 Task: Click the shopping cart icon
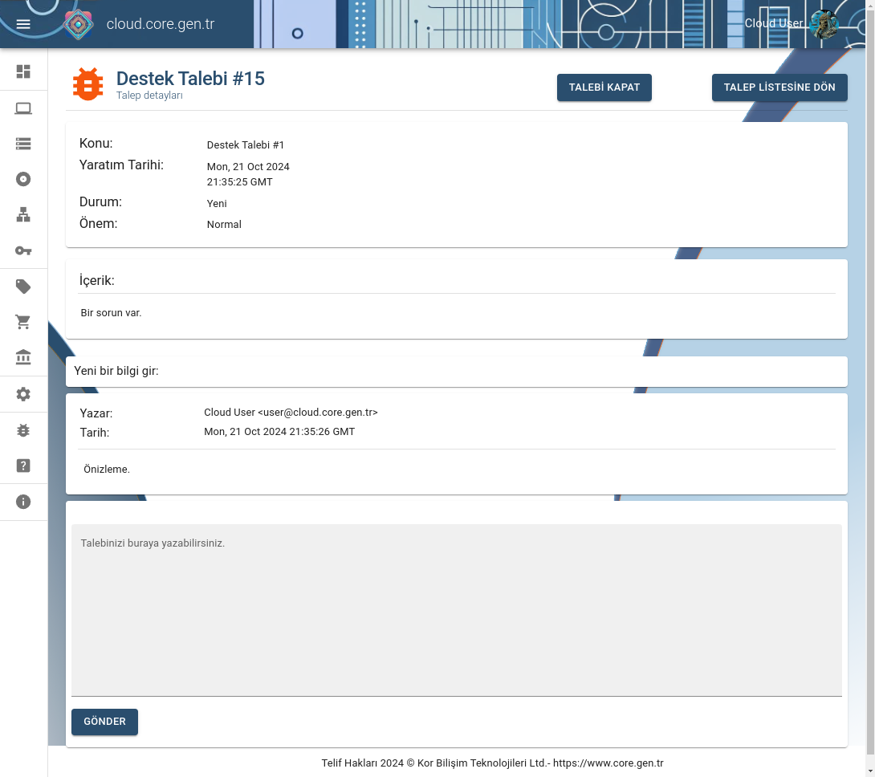coord(23,321)
